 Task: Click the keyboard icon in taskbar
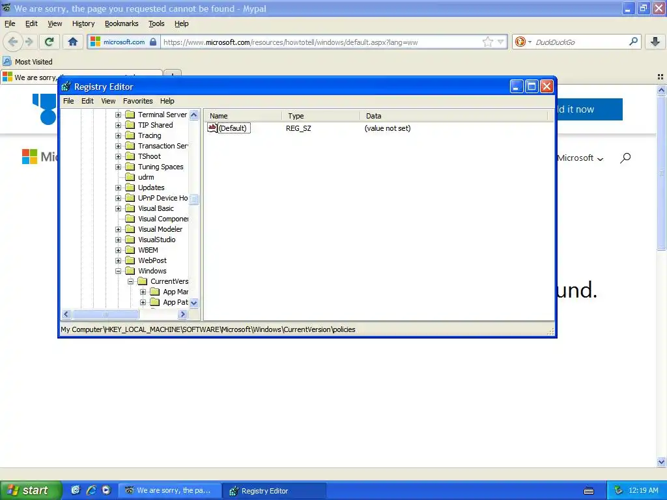click(589, 491)
